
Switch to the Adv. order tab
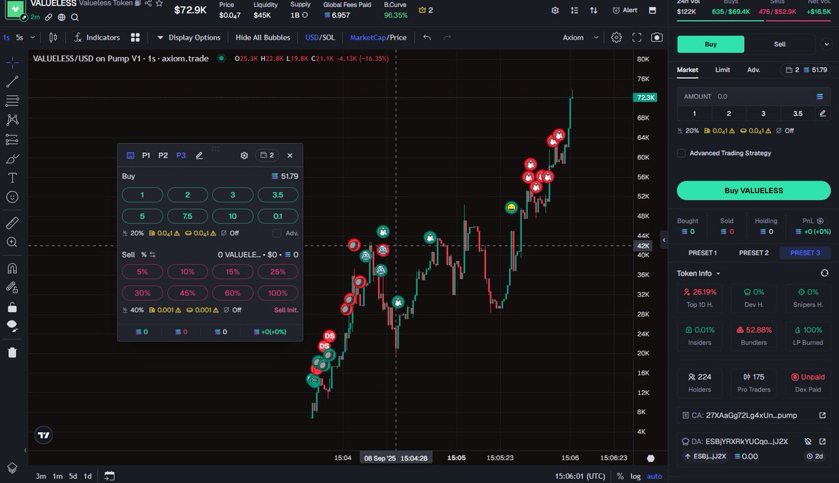(x=754, y=70)
